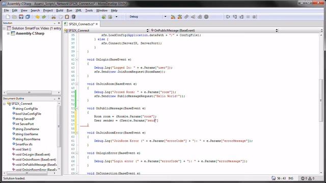Fold the OnLogin method at line 41
This screenshot has width=326, height=183.
(x=77, y=59)
